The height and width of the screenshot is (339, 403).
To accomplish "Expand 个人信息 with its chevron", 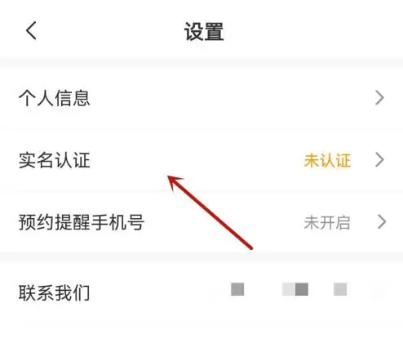I will click(379, 98).
